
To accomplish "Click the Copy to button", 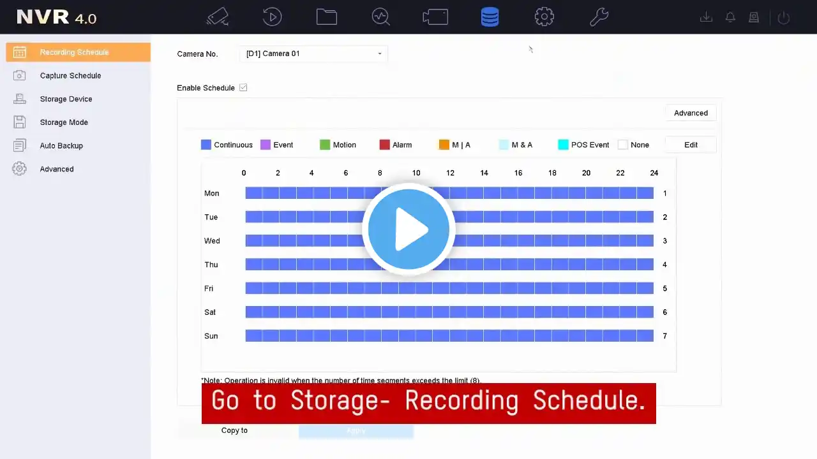I will [234, 430].
